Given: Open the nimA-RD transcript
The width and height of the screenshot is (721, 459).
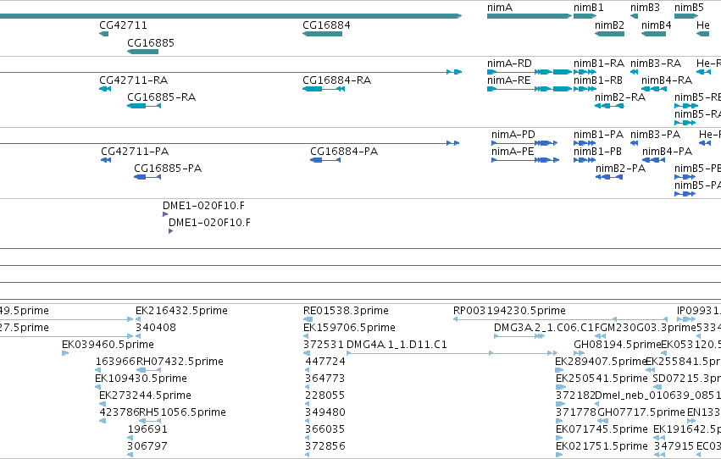Looking at the screenshot, I should coord(530,72).
